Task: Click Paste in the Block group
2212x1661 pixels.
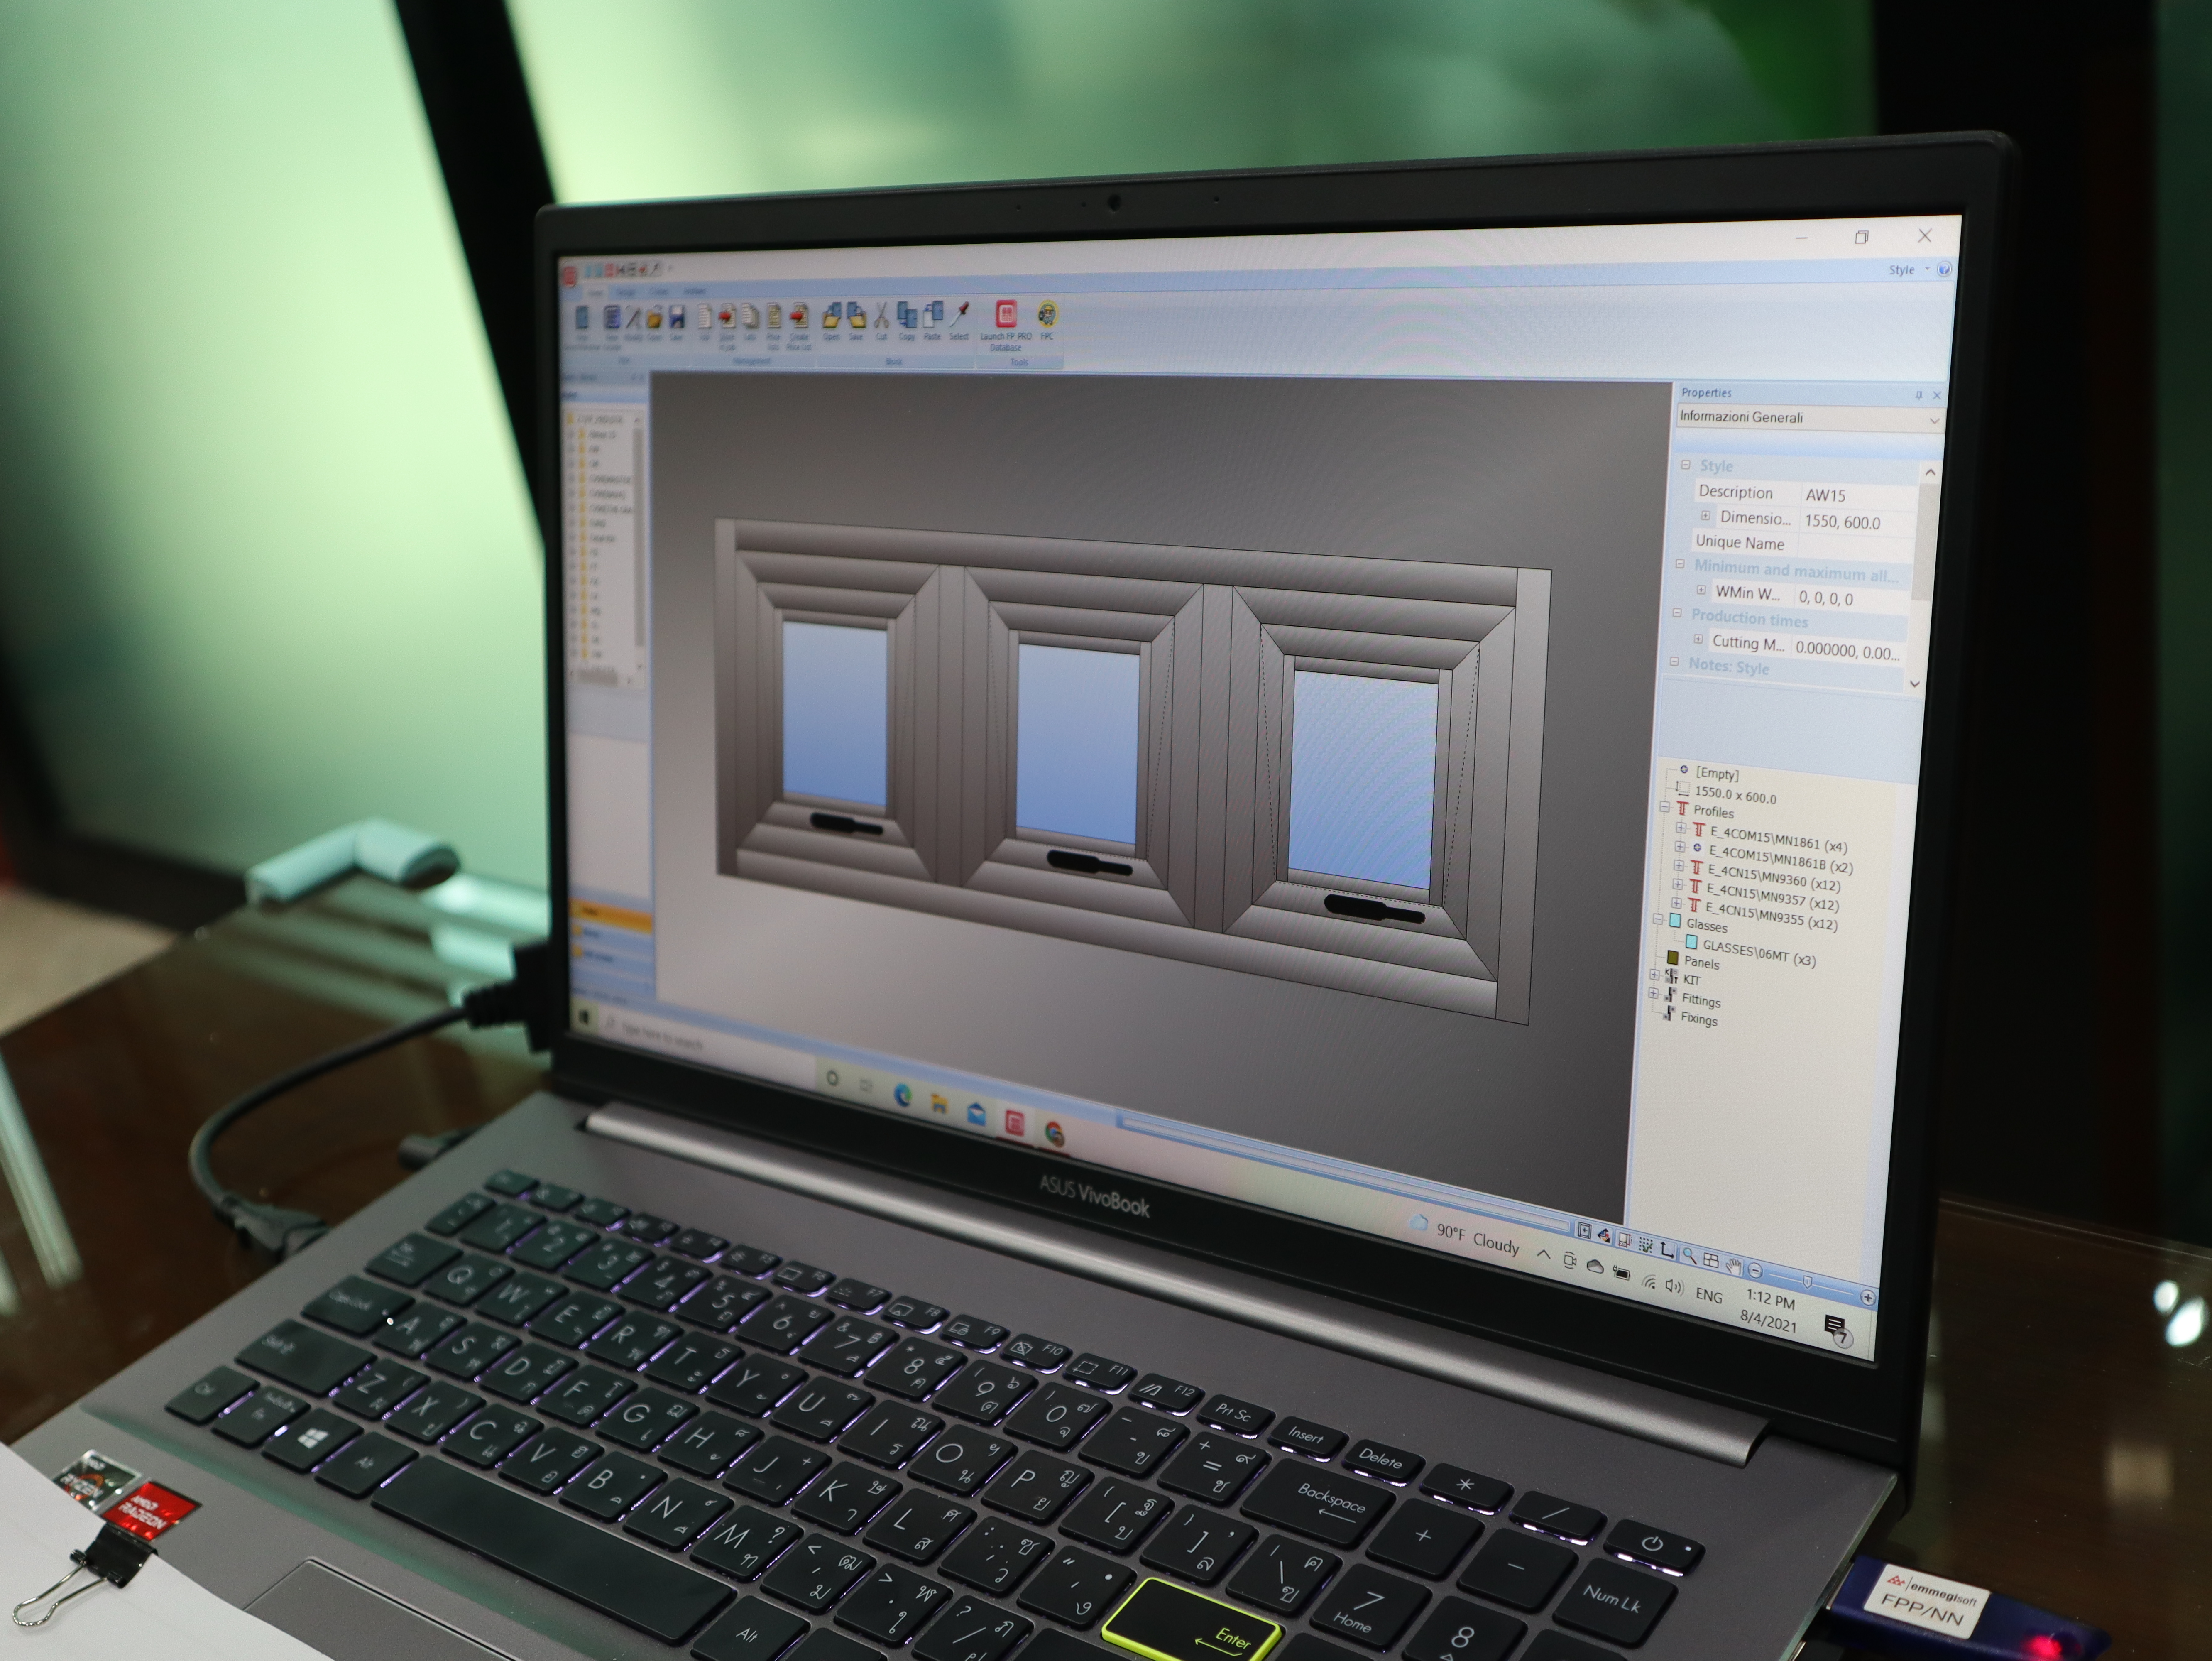Action: pyautogui.click(x=932, y=320)
